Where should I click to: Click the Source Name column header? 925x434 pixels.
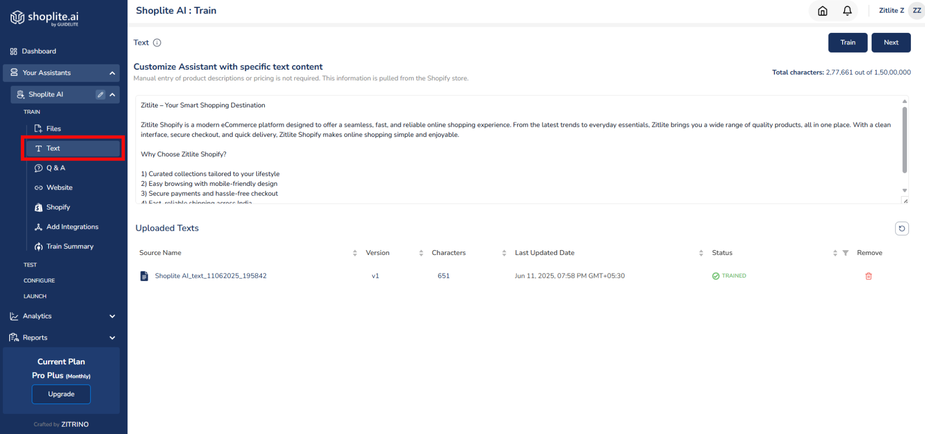[x=160, y=253]
